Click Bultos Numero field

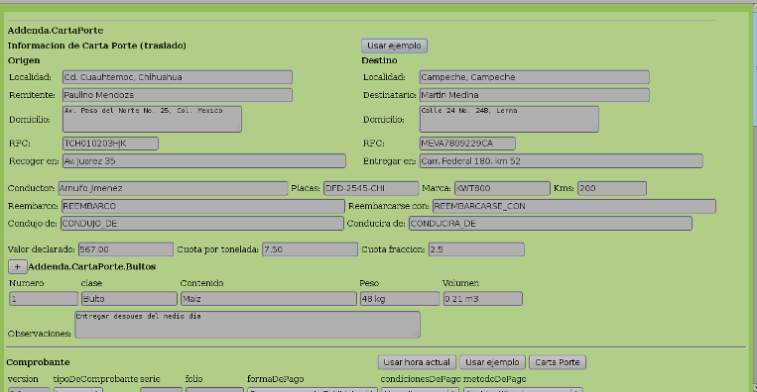point(44,299)
